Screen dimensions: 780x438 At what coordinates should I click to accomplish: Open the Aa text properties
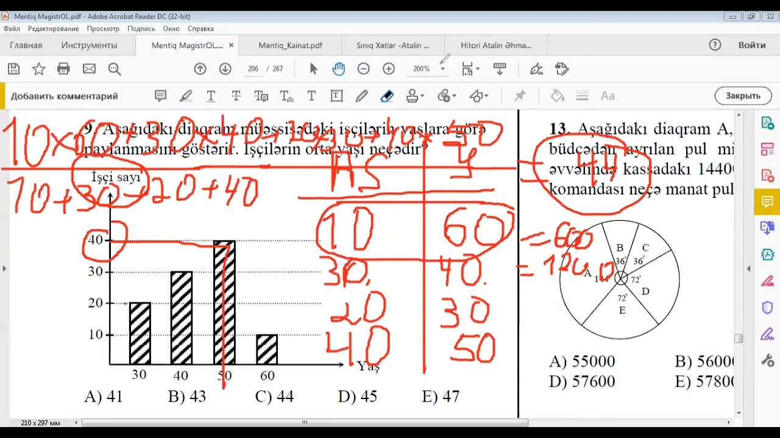click(608, 96)
